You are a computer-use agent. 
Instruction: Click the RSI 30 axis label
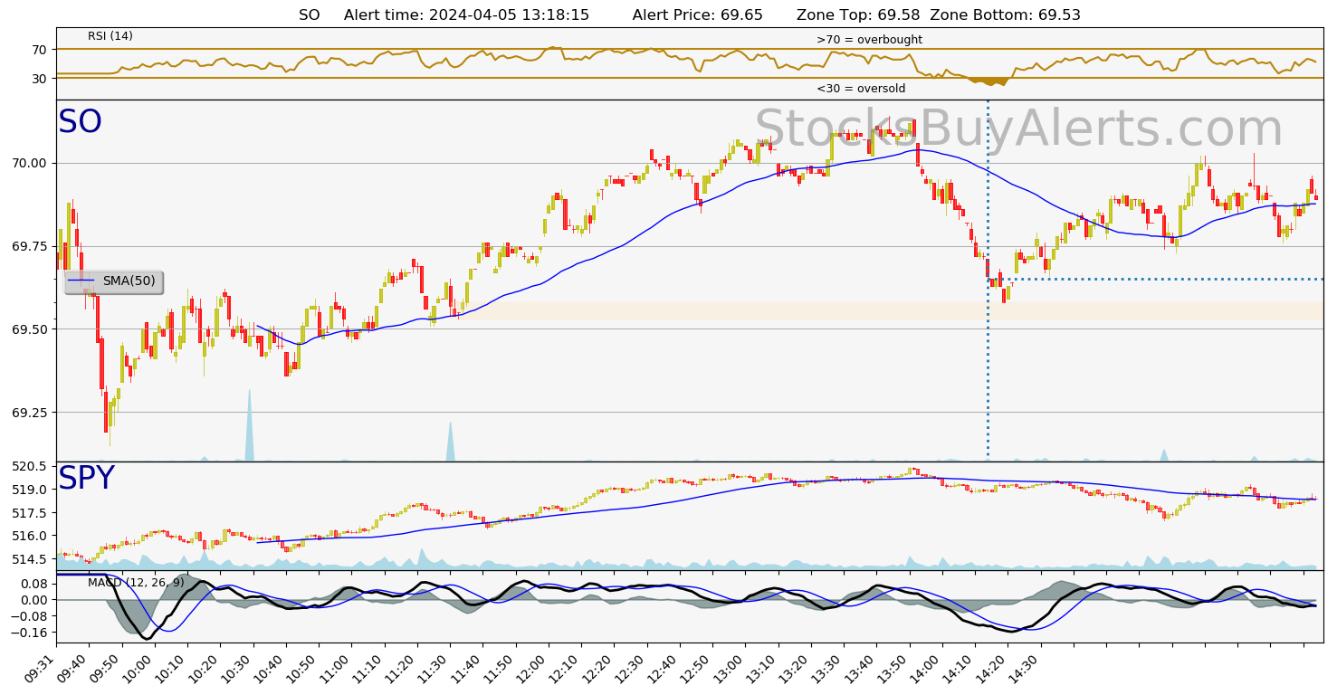(40, 79)
